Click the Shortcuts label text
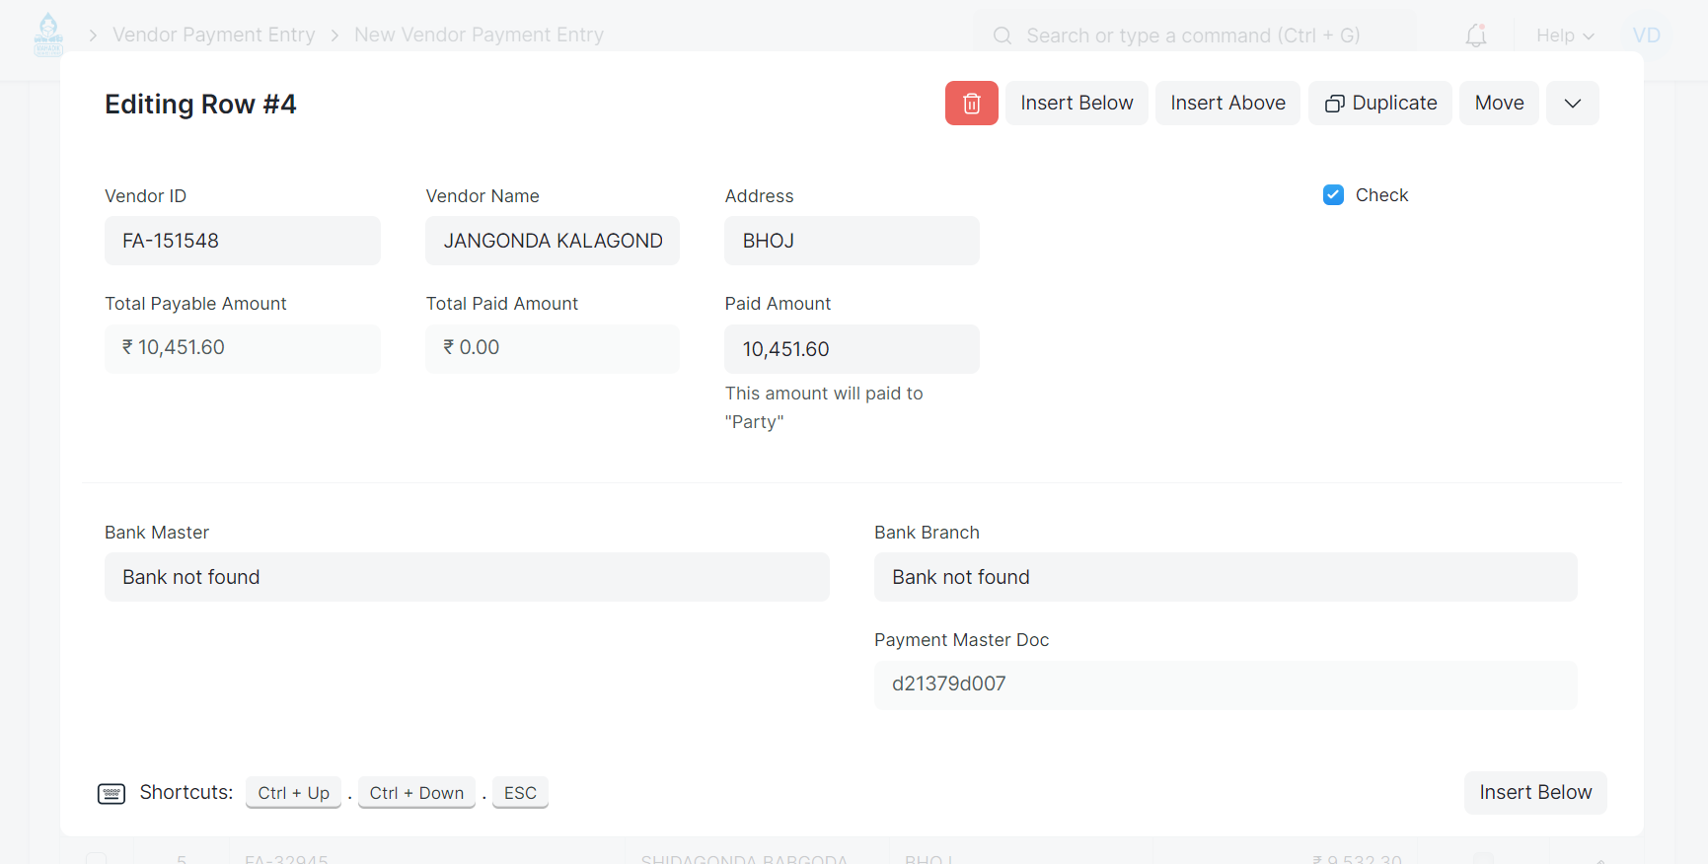This screenshot has height=864, width=1708. point(186,793)
